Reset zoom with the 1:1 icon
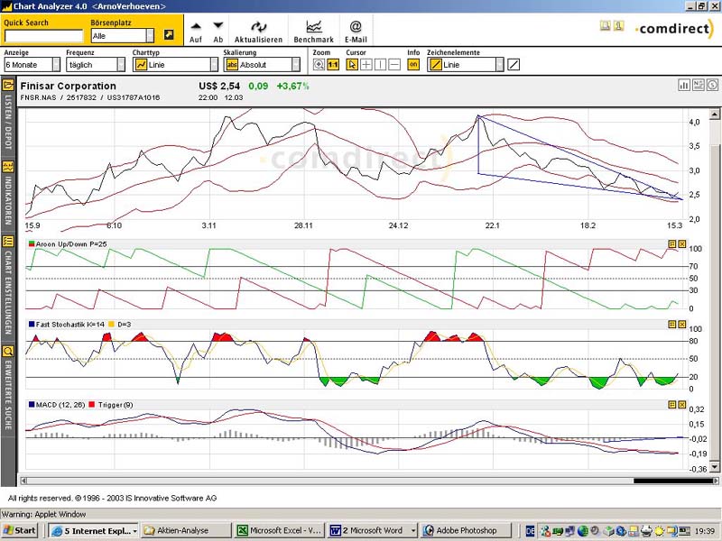This screenshot has width=722, height=541. [x=332, y=65]
